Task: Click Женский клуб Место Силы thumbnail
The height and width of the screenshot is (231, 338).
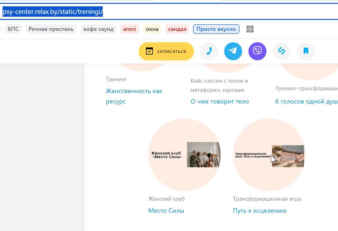Action: 184,155
